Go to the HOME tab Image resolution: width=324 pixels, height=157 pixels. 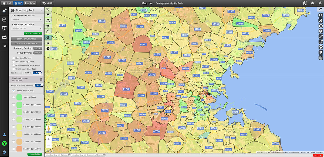(x=7, y=3)
